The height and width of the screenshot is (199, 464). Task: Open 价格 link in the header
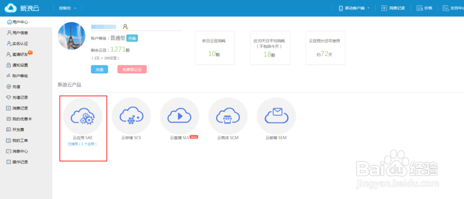428,8
